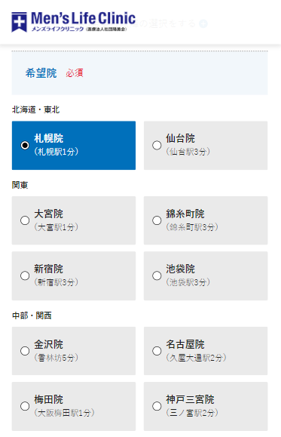Click the Men's Life Clinic cross logo icon
The height and width of the screenshot is (437, 281).
[x=19, y=22]
